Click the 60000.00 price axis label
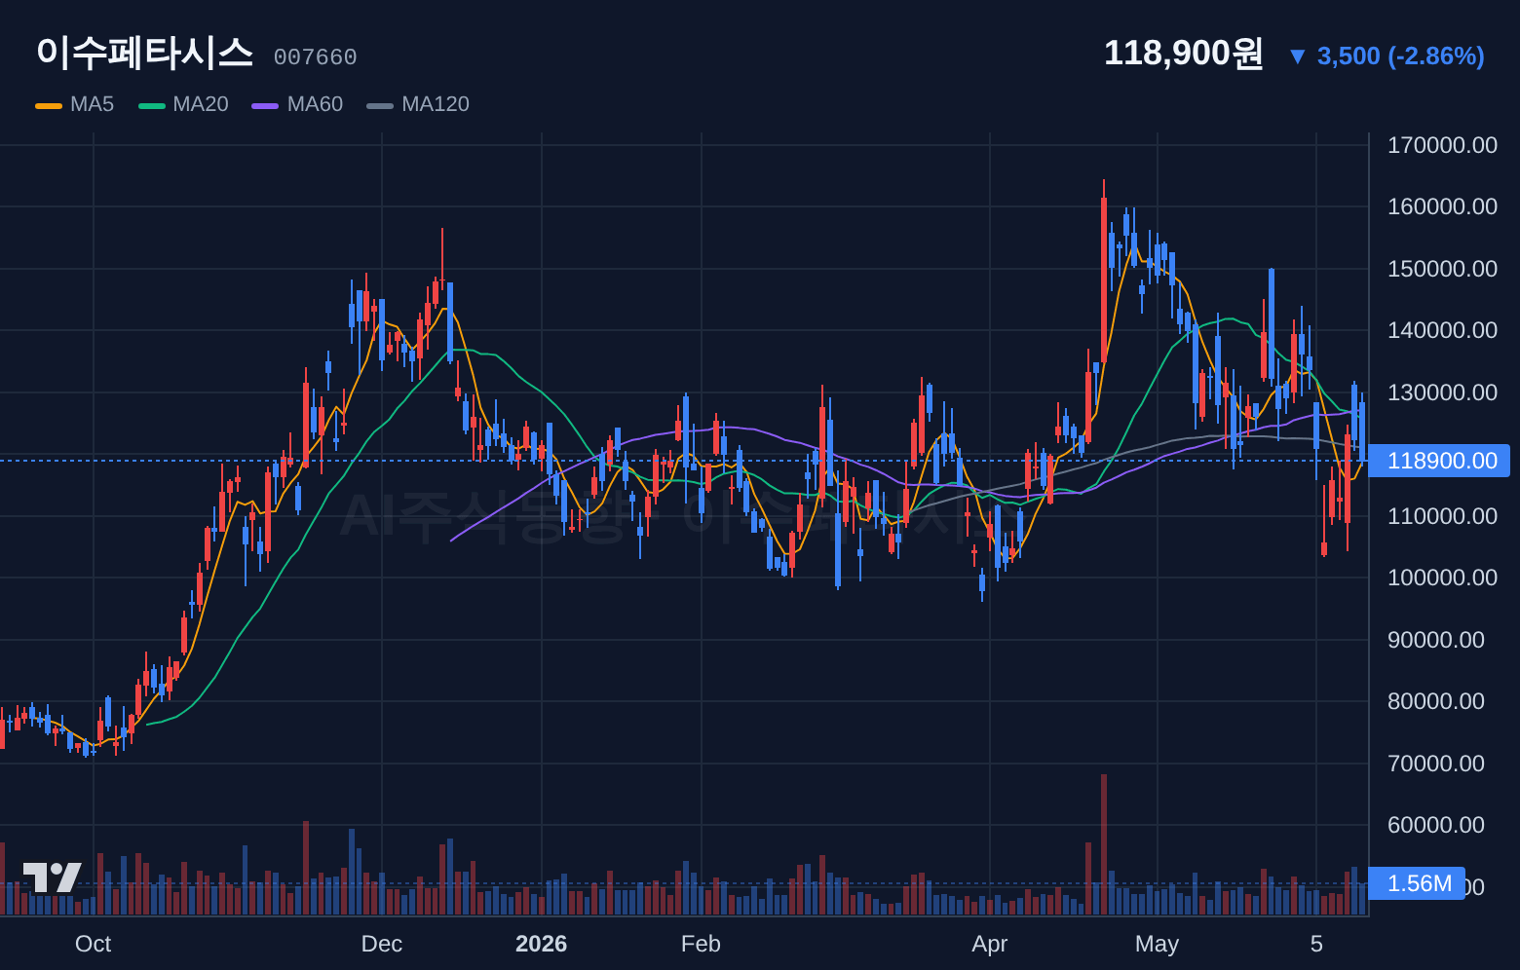 (x=1436, y=825)
